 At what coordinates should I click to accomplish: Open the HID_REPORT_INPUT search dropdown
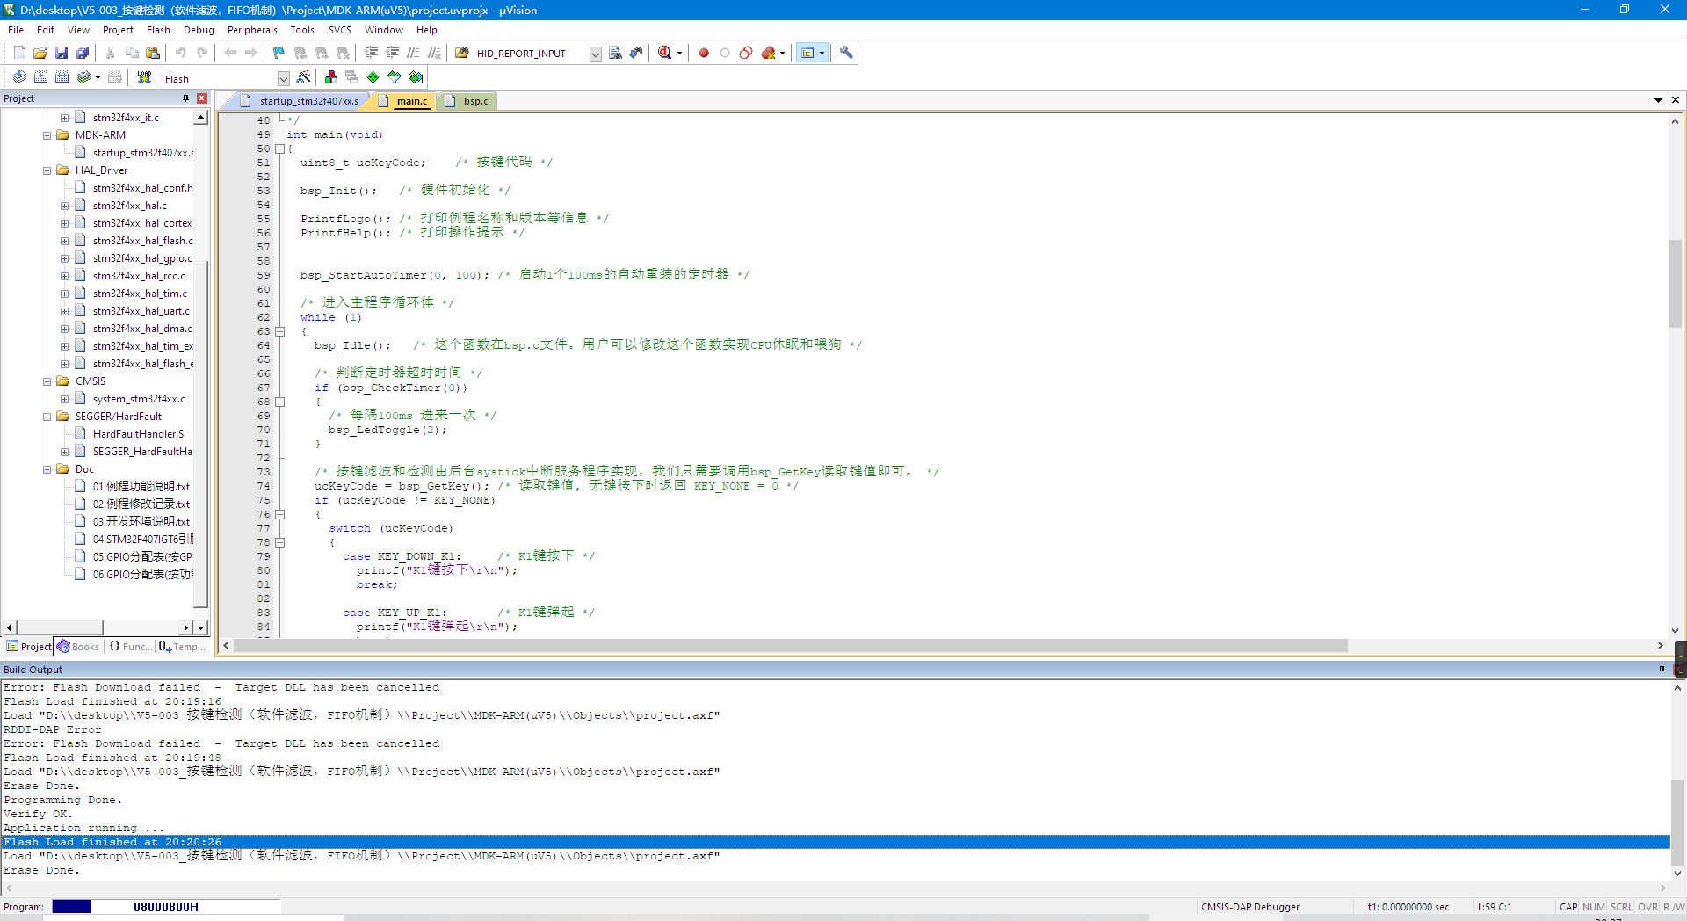[595, 54]
